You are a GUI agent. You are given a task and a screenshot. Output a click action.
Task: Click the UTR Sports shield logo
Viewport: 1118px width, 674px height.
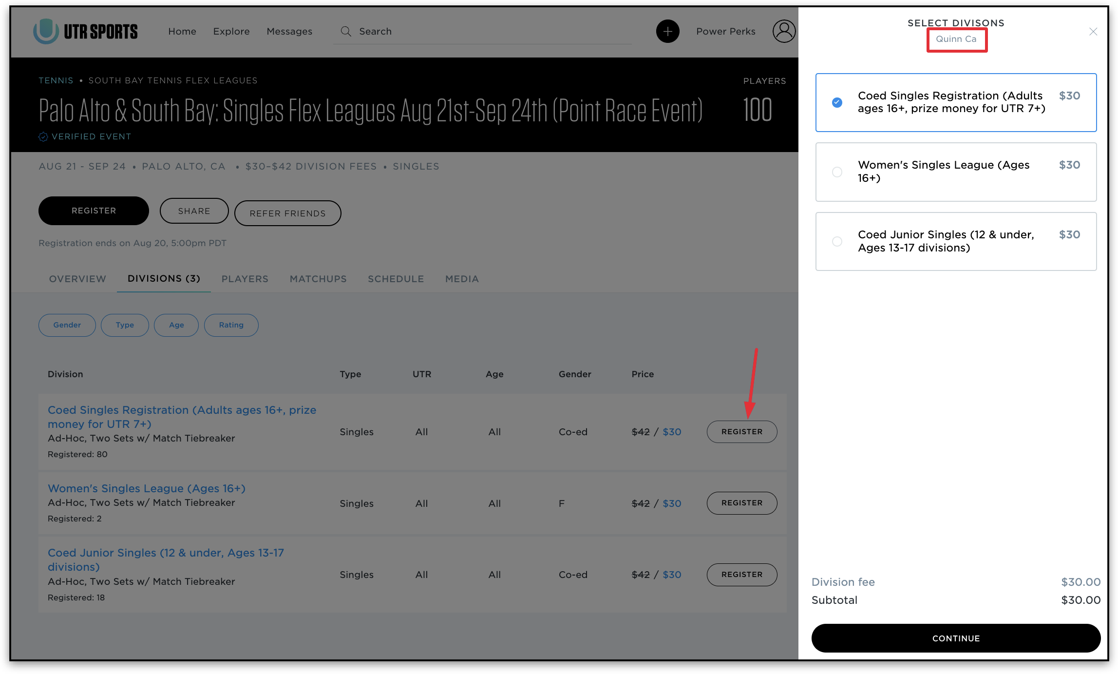click(x=46, y=31)
